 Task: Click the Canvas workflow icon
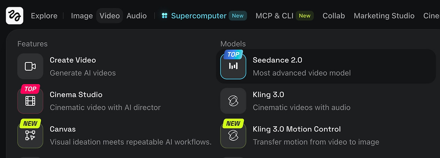(30, 135)
